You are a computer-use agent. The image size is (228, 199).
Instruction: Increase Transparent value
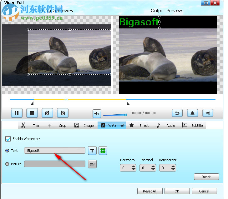tap(173, 166)
